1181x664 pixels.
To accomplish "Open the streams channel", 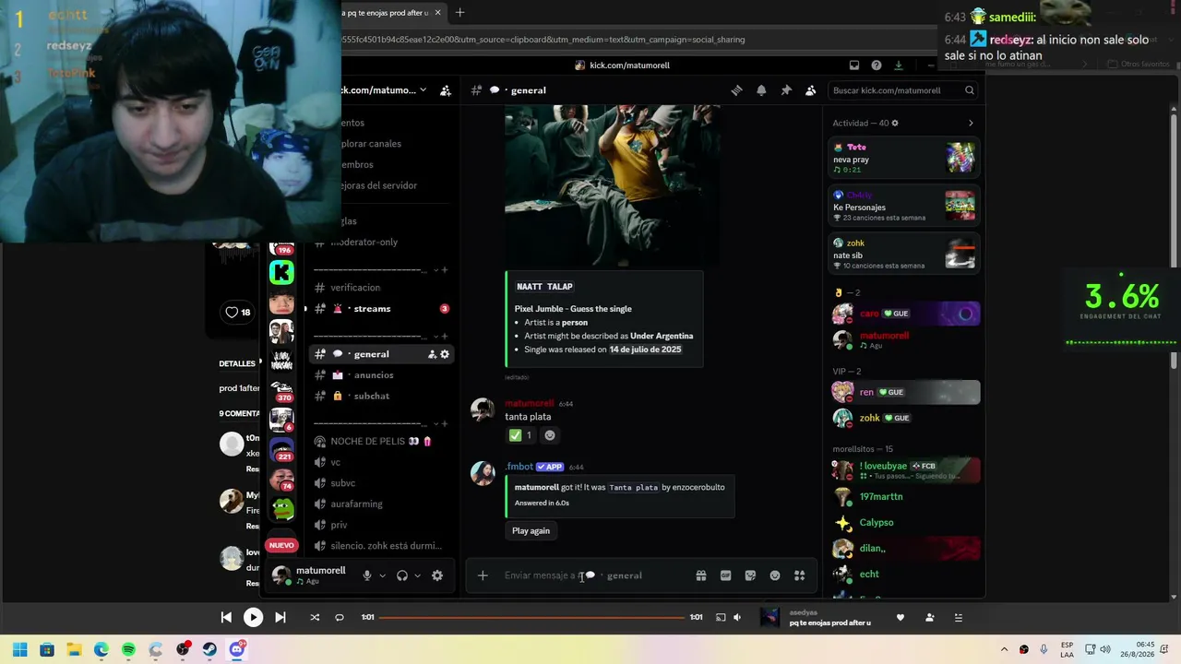I will [x=381, y=309].
